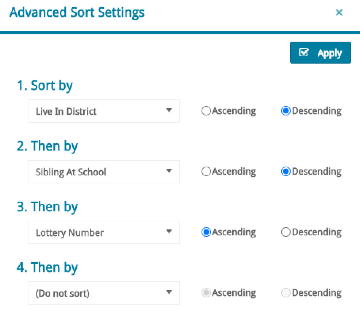
Task: Click the checkmark icon on the Apply button
Action: click(x=304, y=53)
